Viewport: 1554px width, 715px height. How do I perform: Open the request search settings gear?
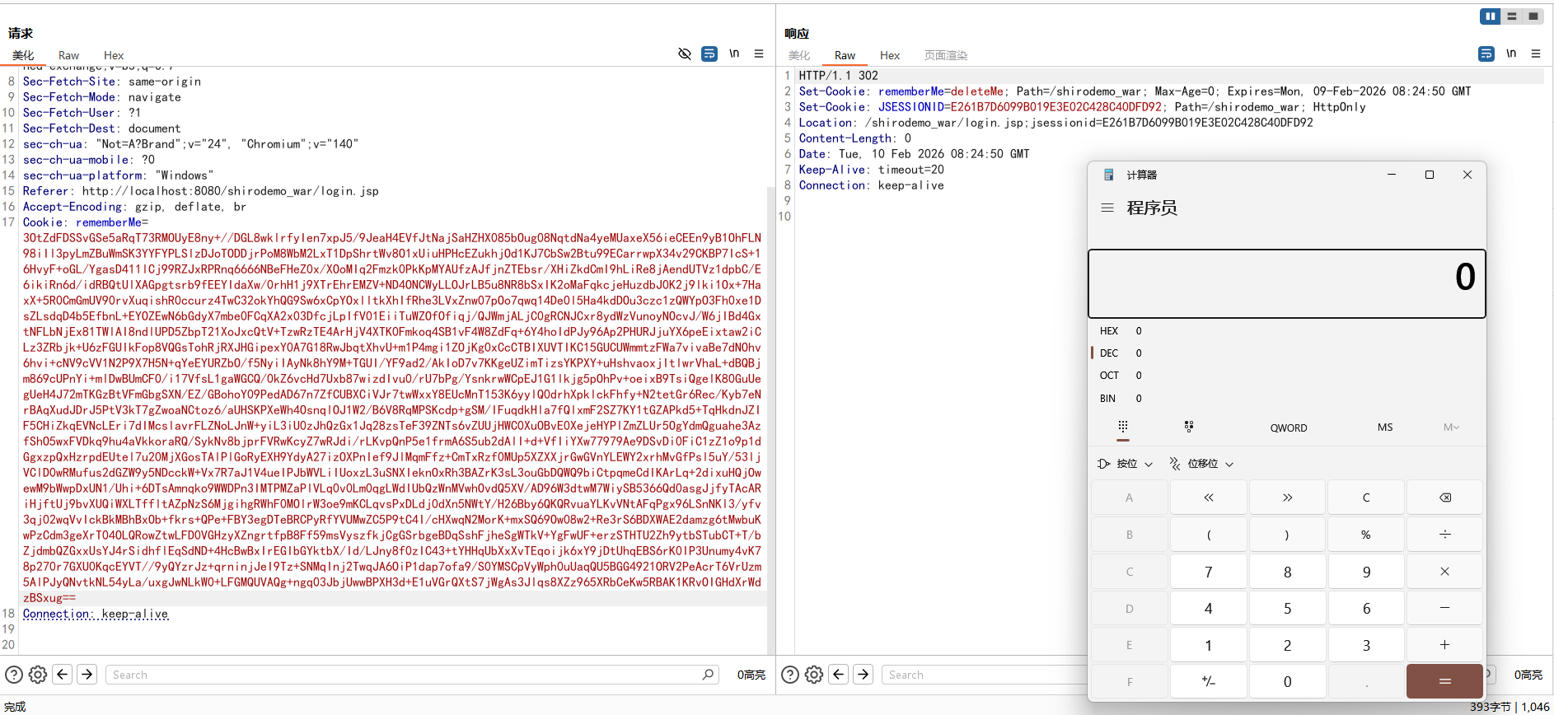tap(38, 675)
